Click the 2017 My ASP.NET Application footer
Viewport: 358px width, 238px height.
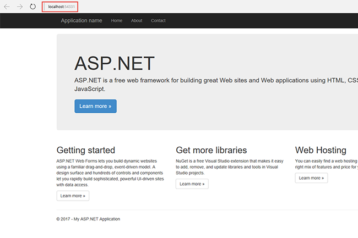click(x=88, y=219)
